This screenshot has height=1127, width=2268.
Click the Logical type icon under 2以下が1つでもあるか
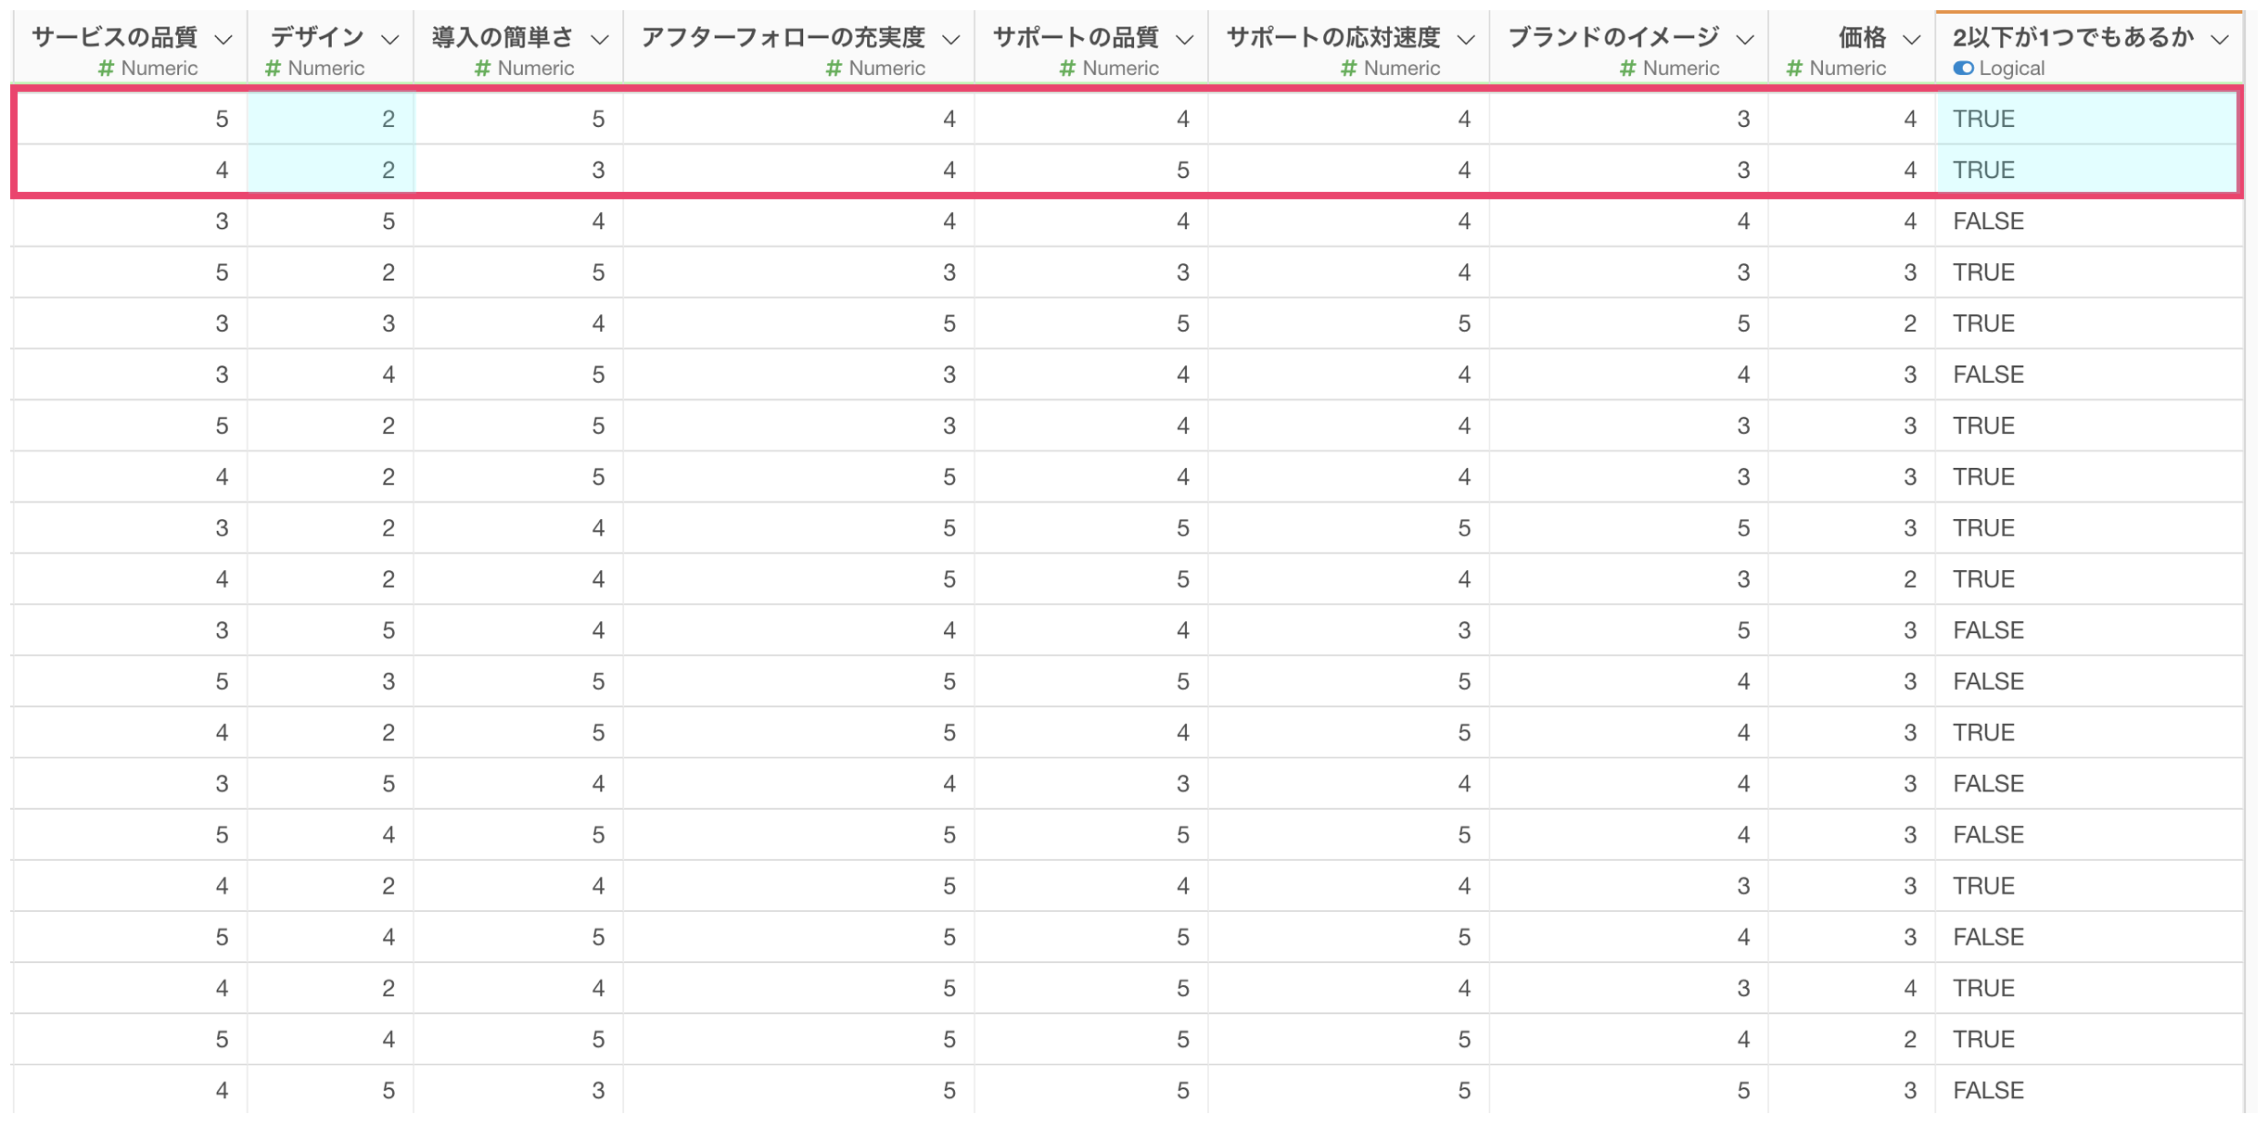pos(1963,68)
